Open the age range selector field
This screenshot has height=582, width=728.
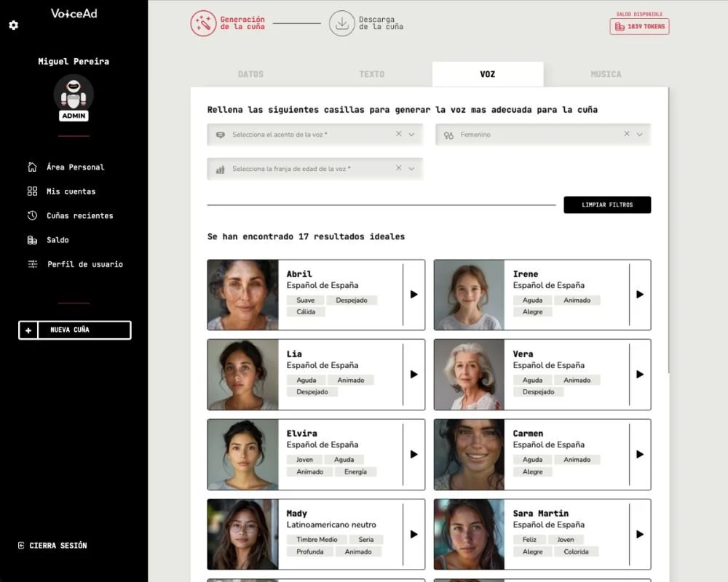click(314, 169)
